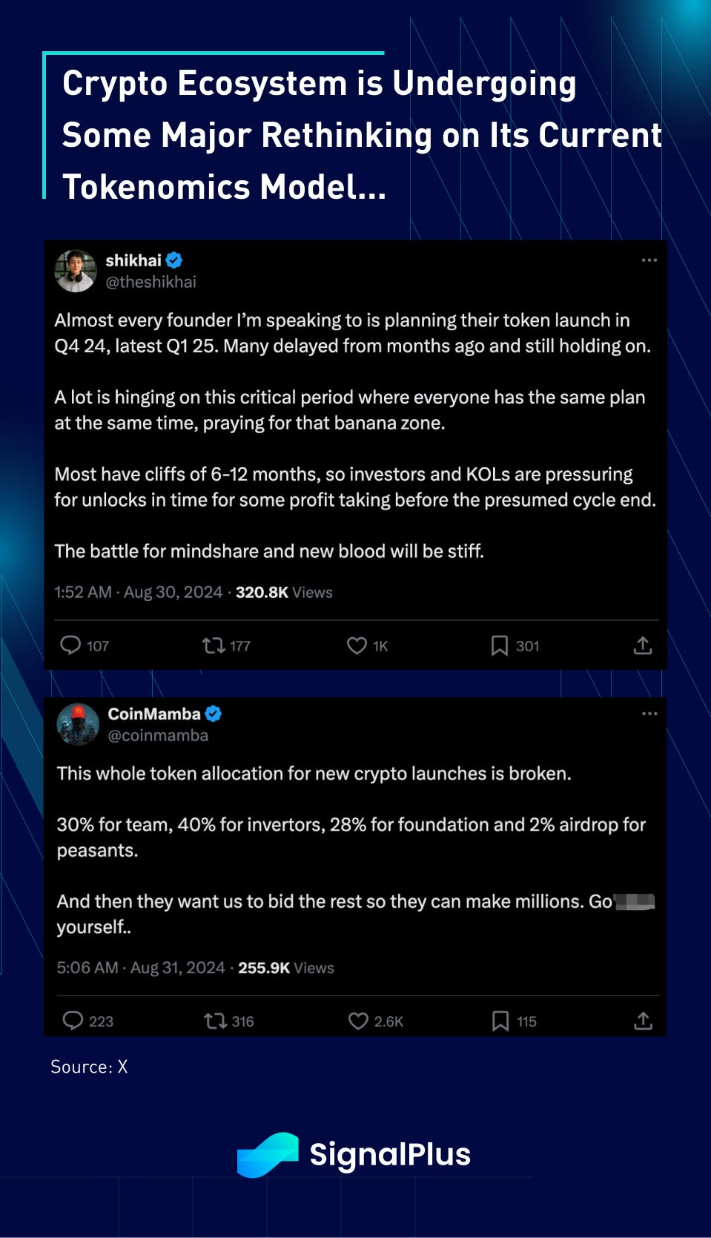
Task: Open more options on shikhai's tweet
Action: coord(649,260)
